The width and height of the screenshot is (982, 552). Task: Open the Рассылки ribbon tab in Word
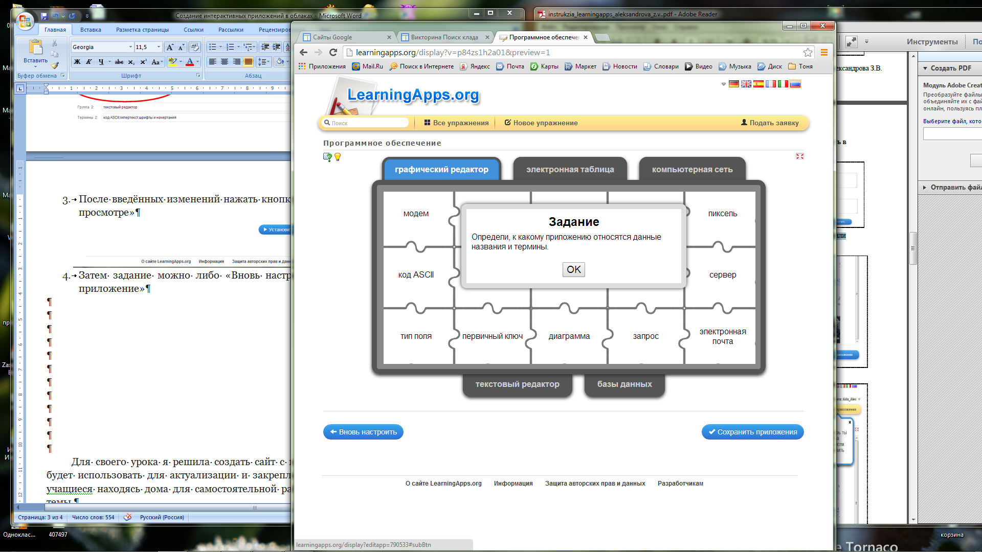[231, 30]
